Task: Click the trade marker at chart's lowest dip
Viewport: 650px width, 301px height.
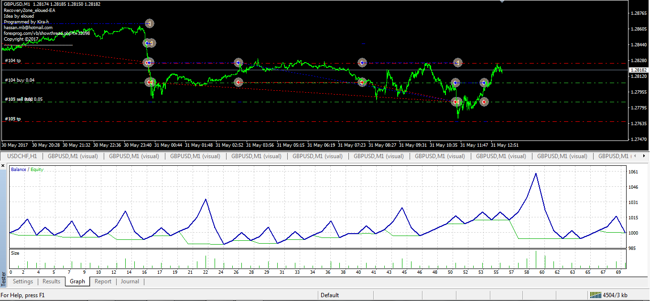Action: pyautogui.click(x=455, y=102)
